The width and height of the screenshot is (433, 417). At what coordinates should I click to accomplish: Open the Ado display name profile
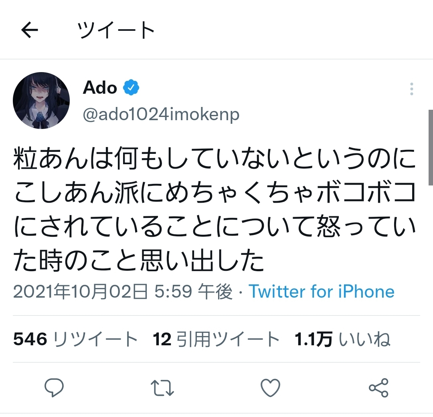(100, 88)
